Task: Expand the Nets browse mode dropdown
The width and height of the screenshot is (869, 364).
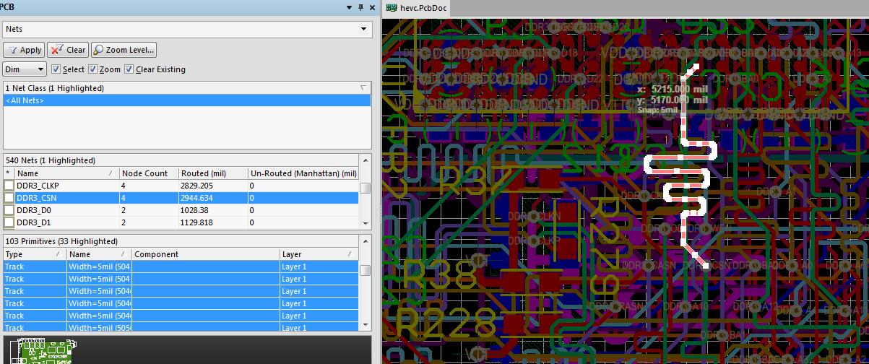Action: 363,30
